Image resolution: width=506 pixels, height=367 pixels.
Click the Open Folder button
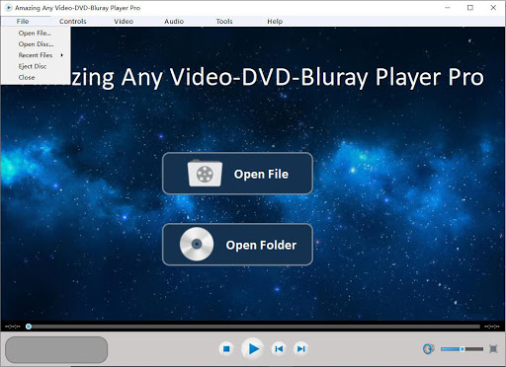237,245
